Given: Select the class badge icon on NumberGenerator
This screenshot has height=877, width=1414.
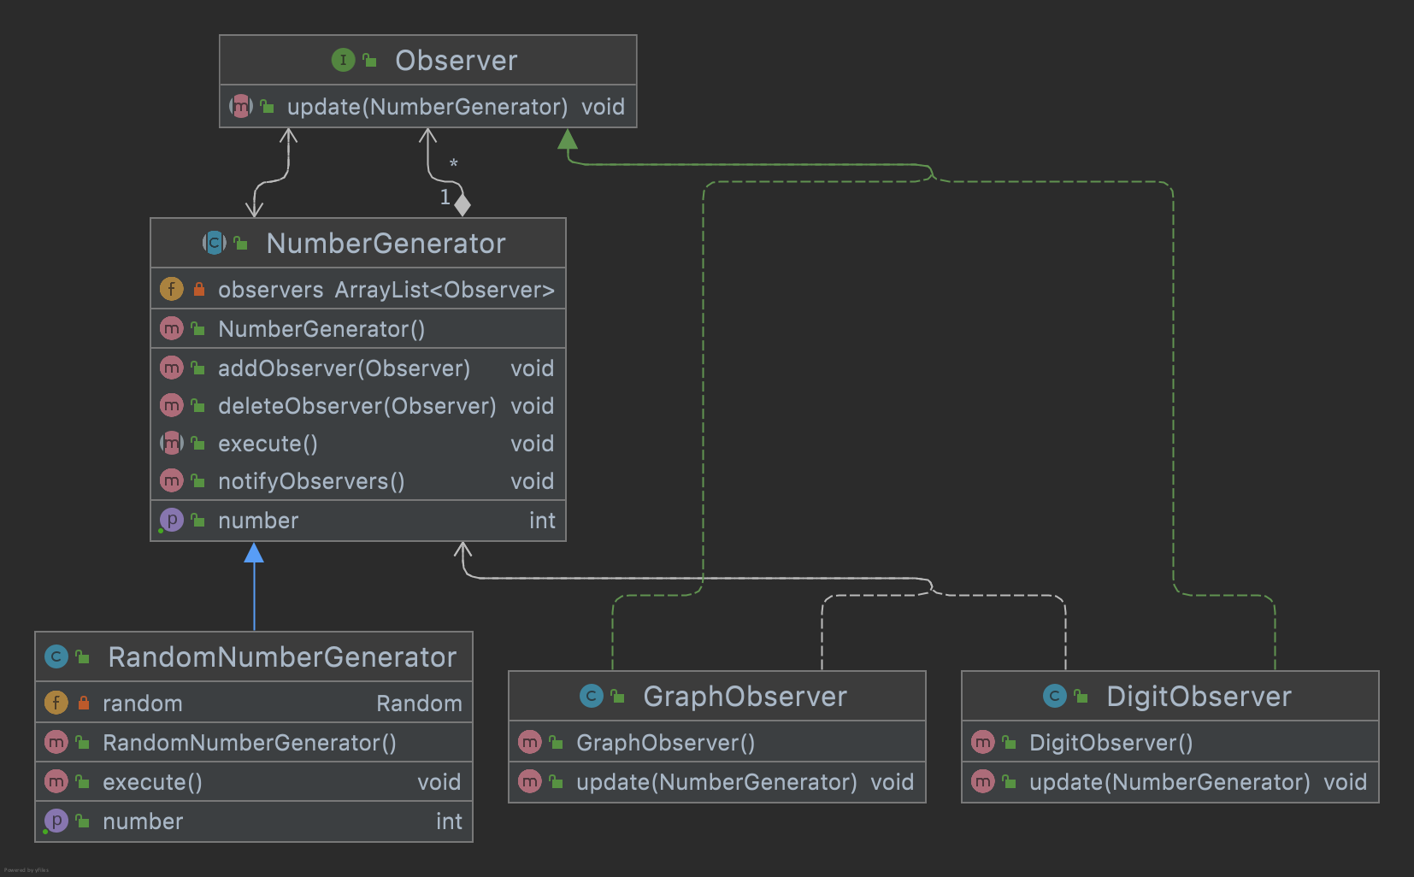Looking at the screenshot, I should tap(212, 243).
